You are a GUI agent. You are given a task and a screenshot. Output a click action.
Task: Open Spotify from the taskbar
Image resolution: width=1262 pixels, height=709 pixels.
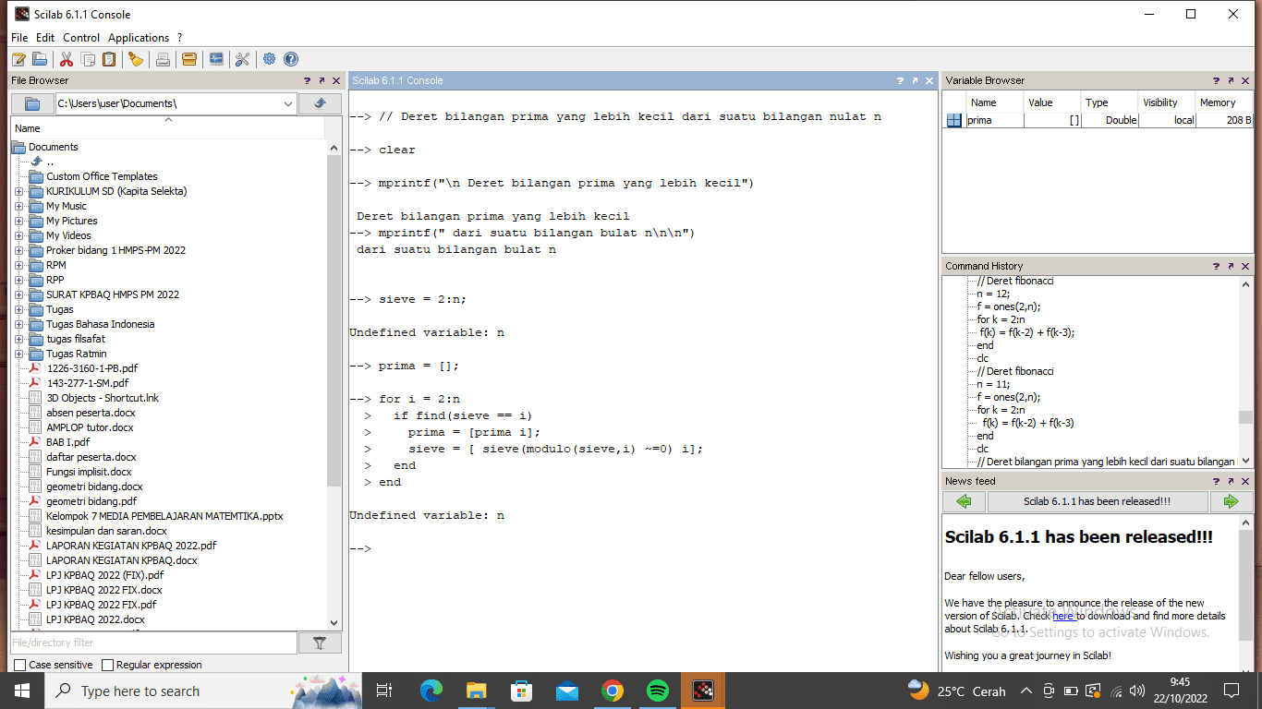(x=658, y=691)
